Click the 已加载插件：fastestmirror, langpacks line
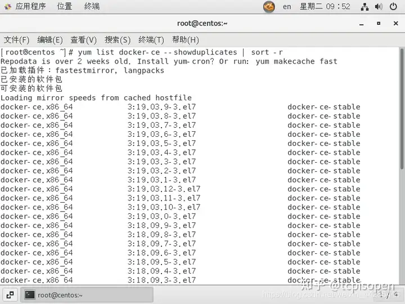Image resolution: width=405 pixels, height=304 pixels. (82, 70)
